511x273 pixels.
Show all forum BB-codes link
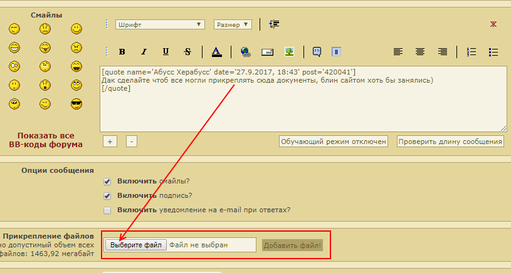pyautogui.click(x=46, y=140)
